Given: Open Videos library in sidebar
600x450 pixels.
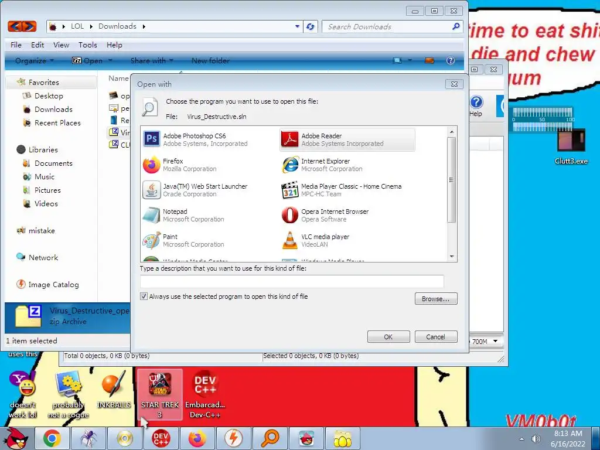Looking at the screenshot, I should 46,203.
